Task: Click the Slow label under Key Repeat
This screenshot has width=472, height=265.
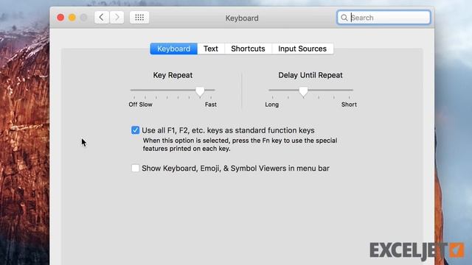Action: (x=146, y=105)
